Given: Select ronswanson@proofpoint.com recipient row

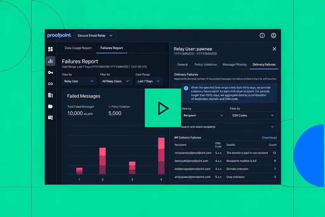Looking at the screenshot, I should (x=225, y=153).
